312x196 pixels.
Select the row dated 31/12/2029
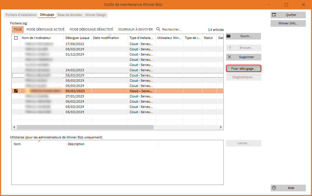tap(117, 54)
